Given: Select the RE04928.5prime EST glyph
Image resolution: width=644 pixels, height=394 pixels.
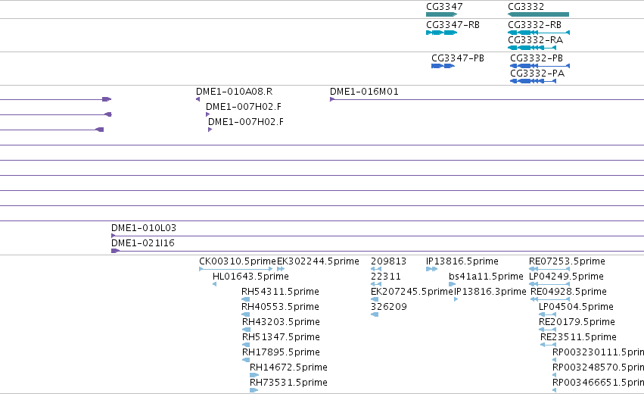Looking at the screenshot, I should click(x=550, y=299).
